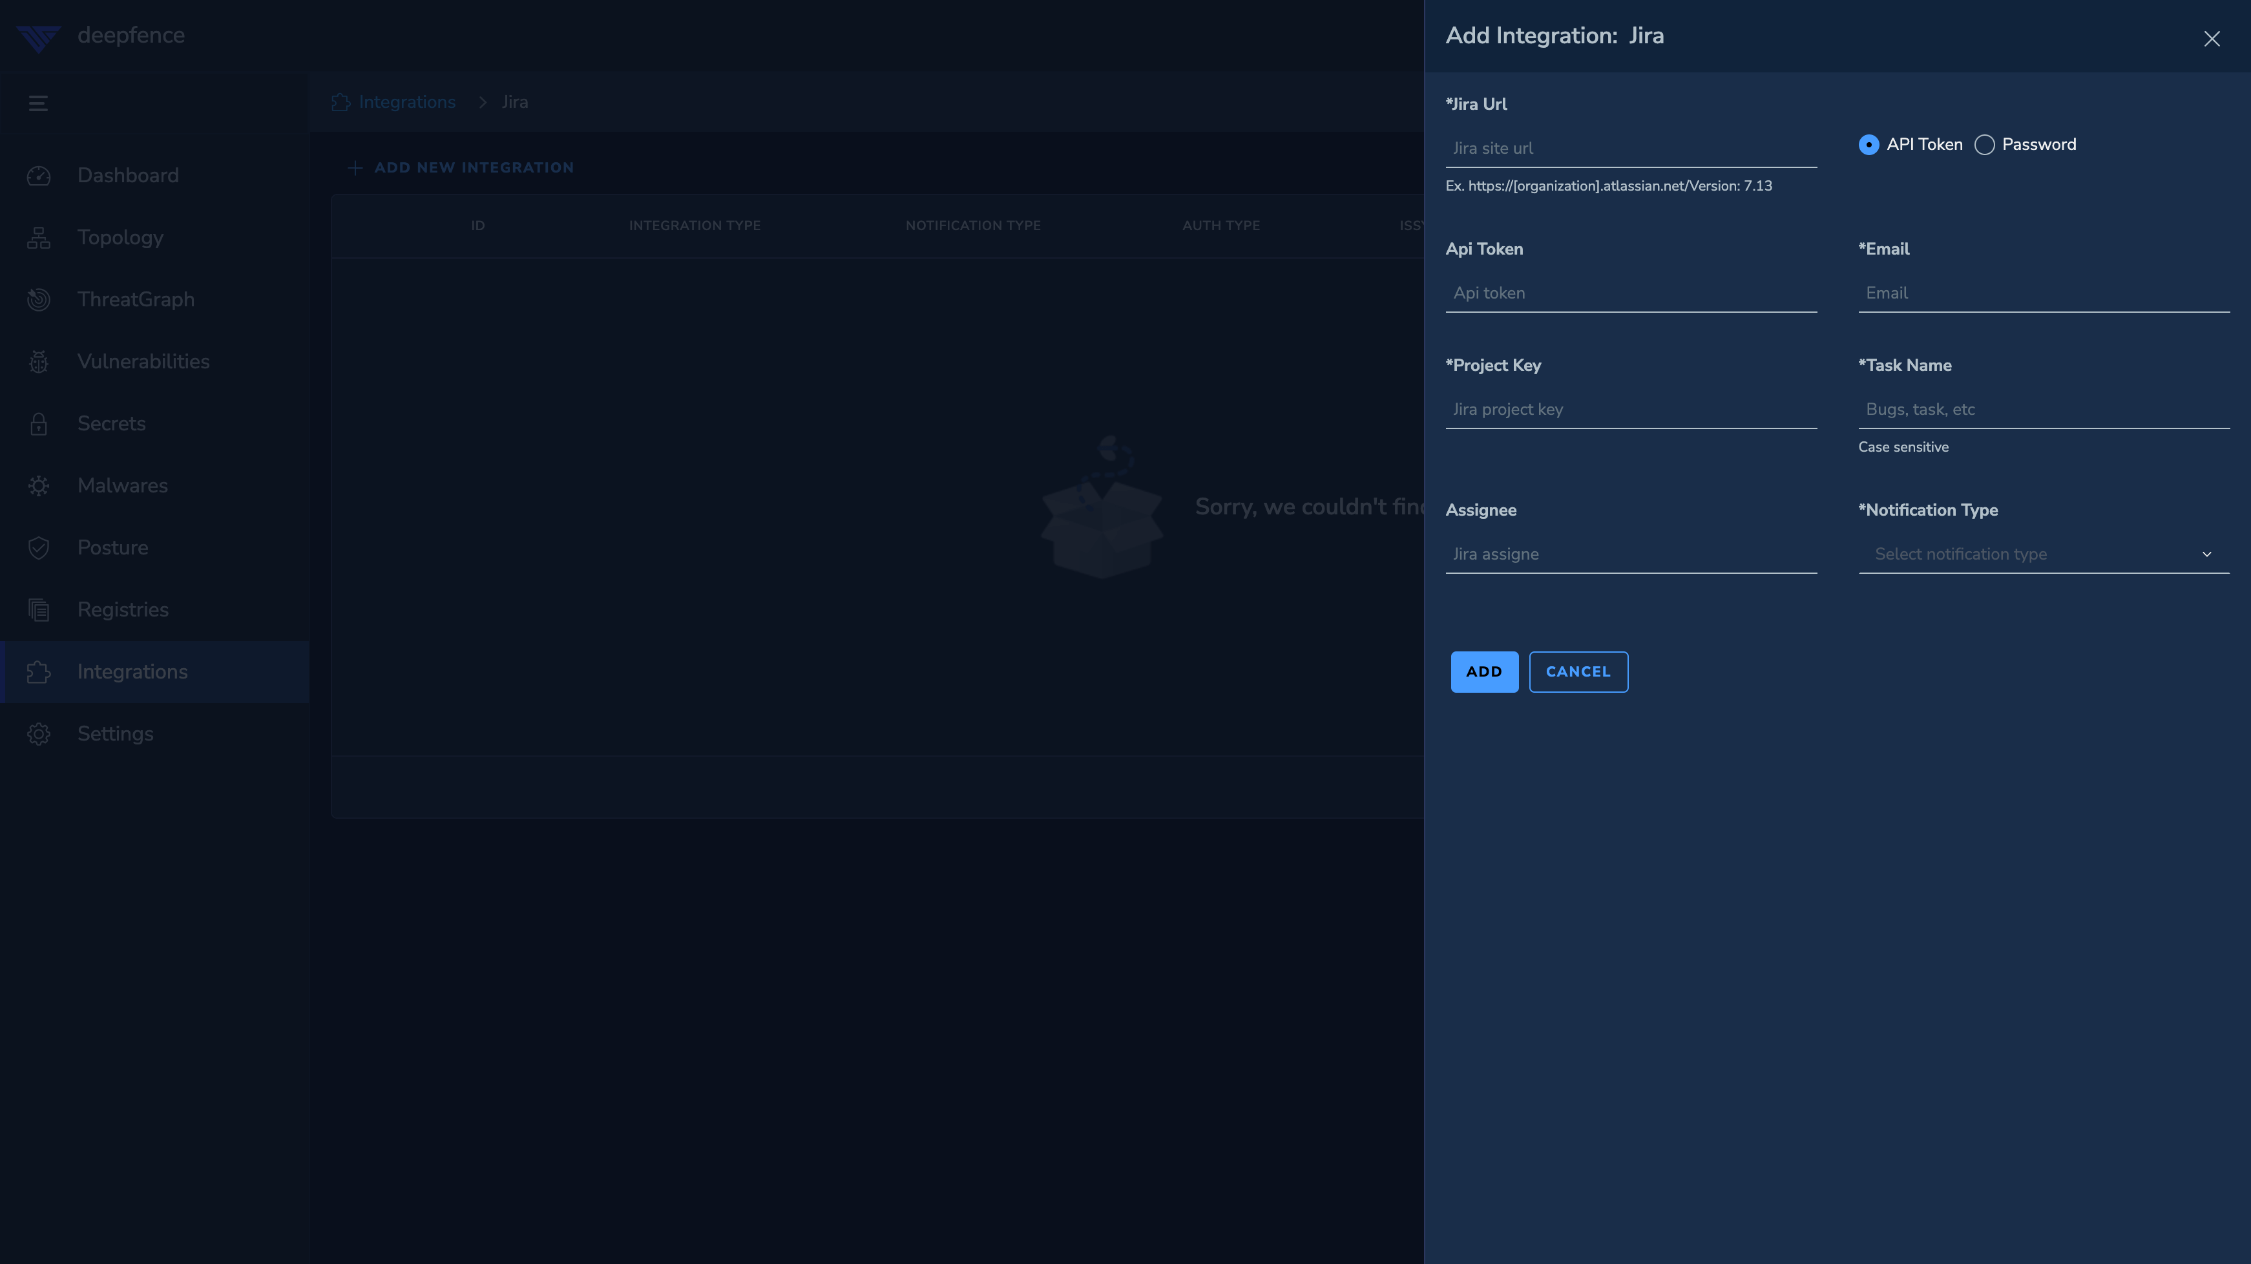The height and width of the screenshot is (1264, 2251).
Task: Go to Topology in the sidebar
Action: [x=154, y=238]
